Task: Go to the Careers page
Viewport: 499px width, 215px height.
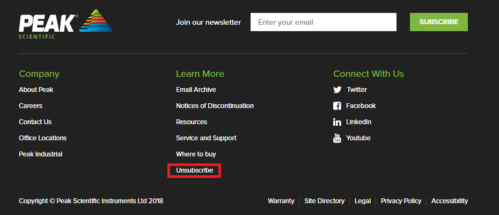Action: [31, 105]
